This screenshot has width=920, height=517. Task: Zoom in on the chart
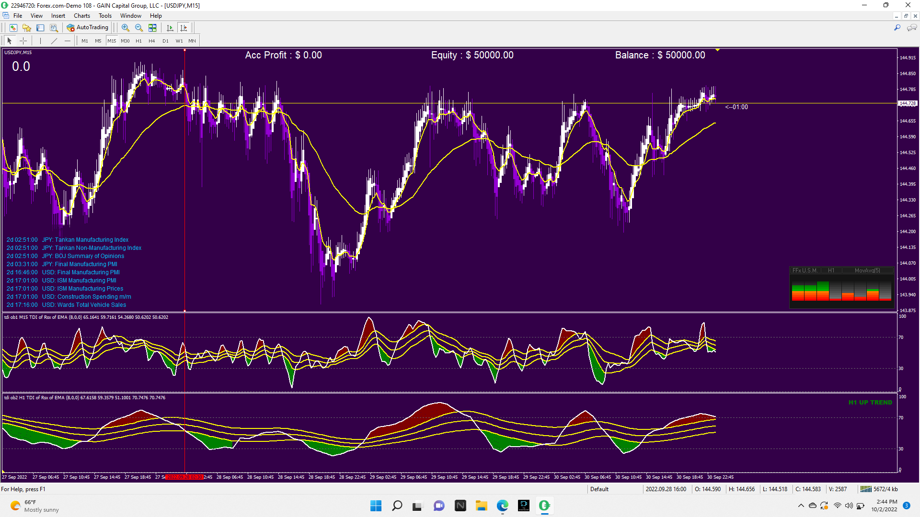point(125,28)
